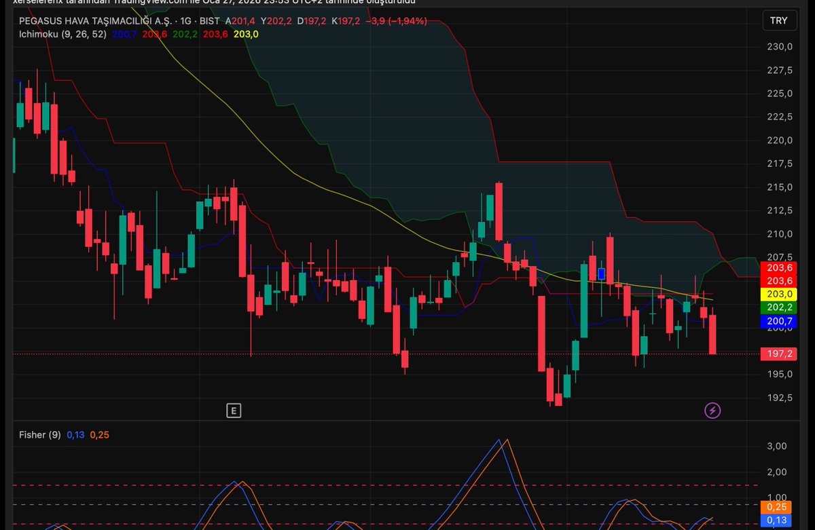Click the blue 200,7 price scale tag
The image size is (815, 530).
click(x=778, y=320)
